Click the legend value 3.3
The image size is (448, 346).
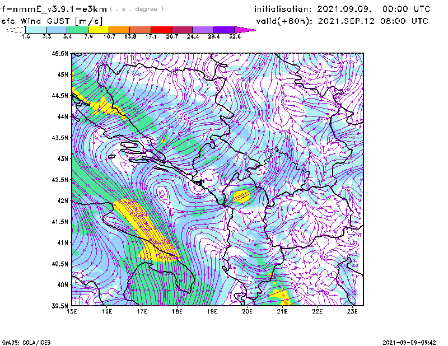point(46,36)
